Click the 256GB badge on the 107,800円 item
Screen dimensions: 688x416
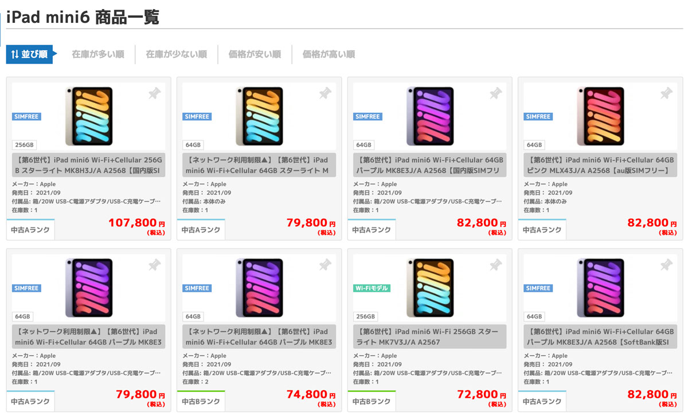pyautogui.click(x=24, y=145)
